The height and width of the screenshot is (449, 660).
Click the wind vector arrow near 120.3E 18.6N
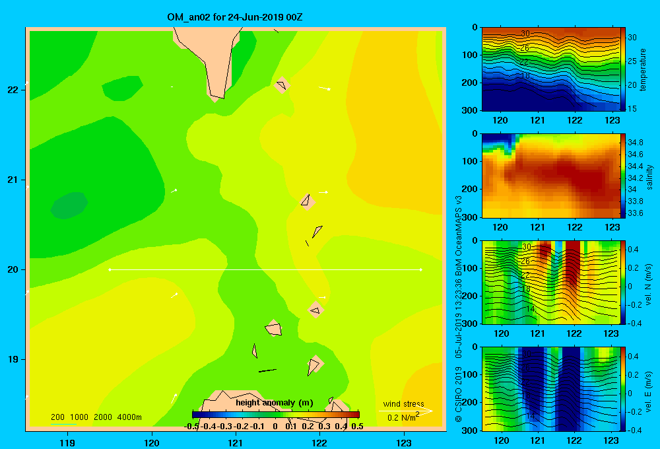[174, 398]
